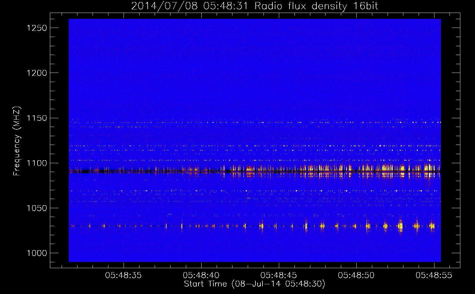Click the 05:48:35 time tick label

[x=123, y=275]
